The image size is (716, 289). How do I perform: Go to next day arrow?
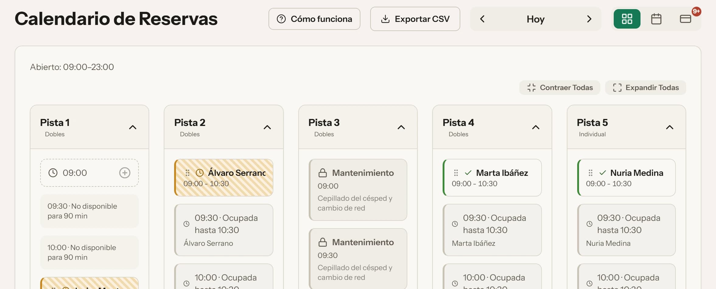click(x=589, y=19)
